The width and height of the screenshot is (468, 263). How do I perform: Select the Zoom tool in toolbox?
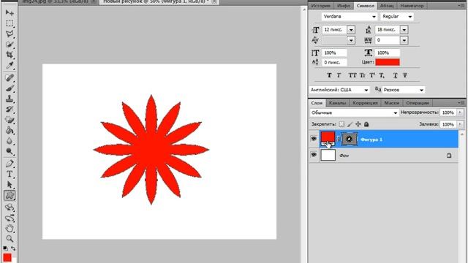(x=10, y=239)
